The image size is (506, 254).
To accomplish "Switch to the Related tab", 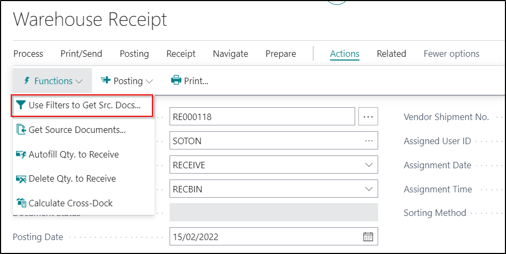I will pyautogui.click(x=391, y=54).
